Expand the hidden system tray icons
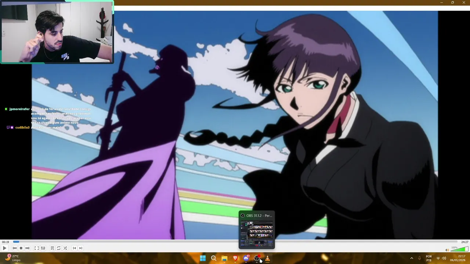Image resolution: width=470 pixels, height=264 pixels. click(x=412, y=258)
